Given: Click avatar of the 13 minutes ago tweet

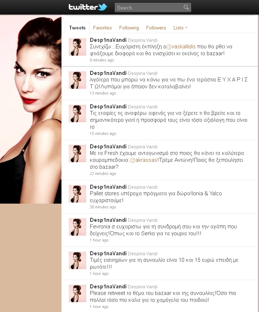Looking at the screenshot, I should (77, 80).
